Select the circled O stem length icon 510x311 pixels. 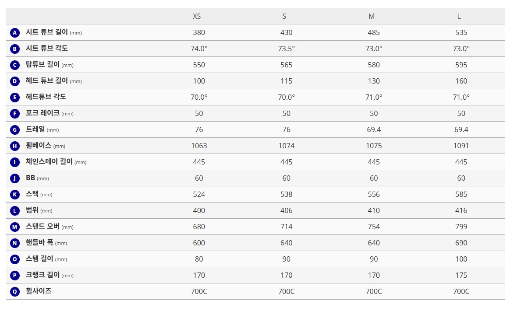15,259
